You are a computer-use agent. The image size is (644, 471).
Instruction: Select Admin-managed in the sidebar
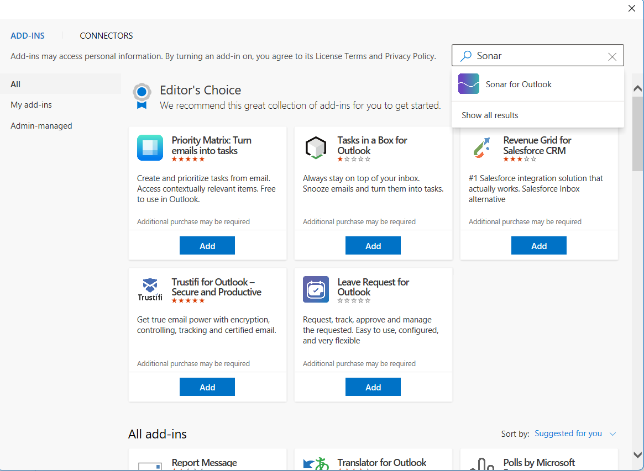click(x=41, y=125)
